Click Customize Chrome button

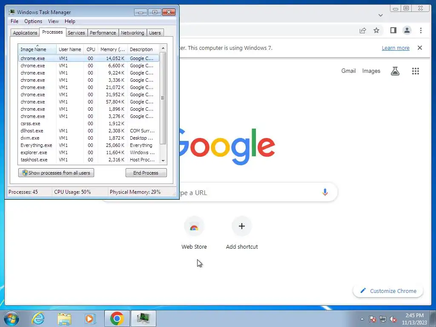click(388, 291)
